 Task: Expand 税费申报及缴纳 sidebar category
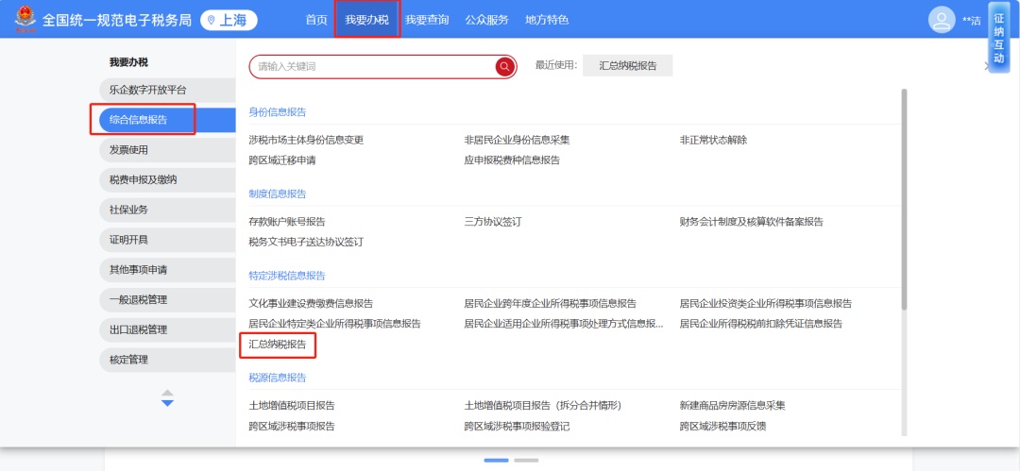pos(143,179)
